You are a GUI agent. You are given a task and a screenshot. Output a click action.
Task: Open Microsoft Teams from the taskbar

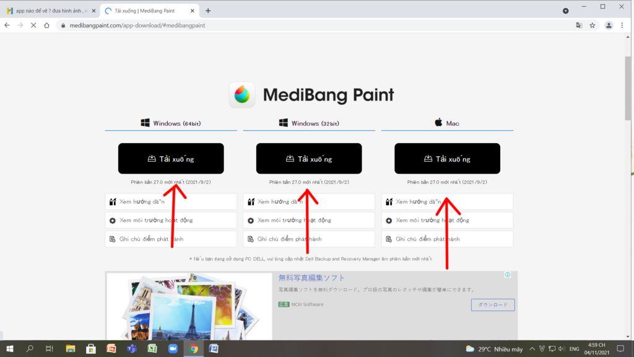click(132, 348)
